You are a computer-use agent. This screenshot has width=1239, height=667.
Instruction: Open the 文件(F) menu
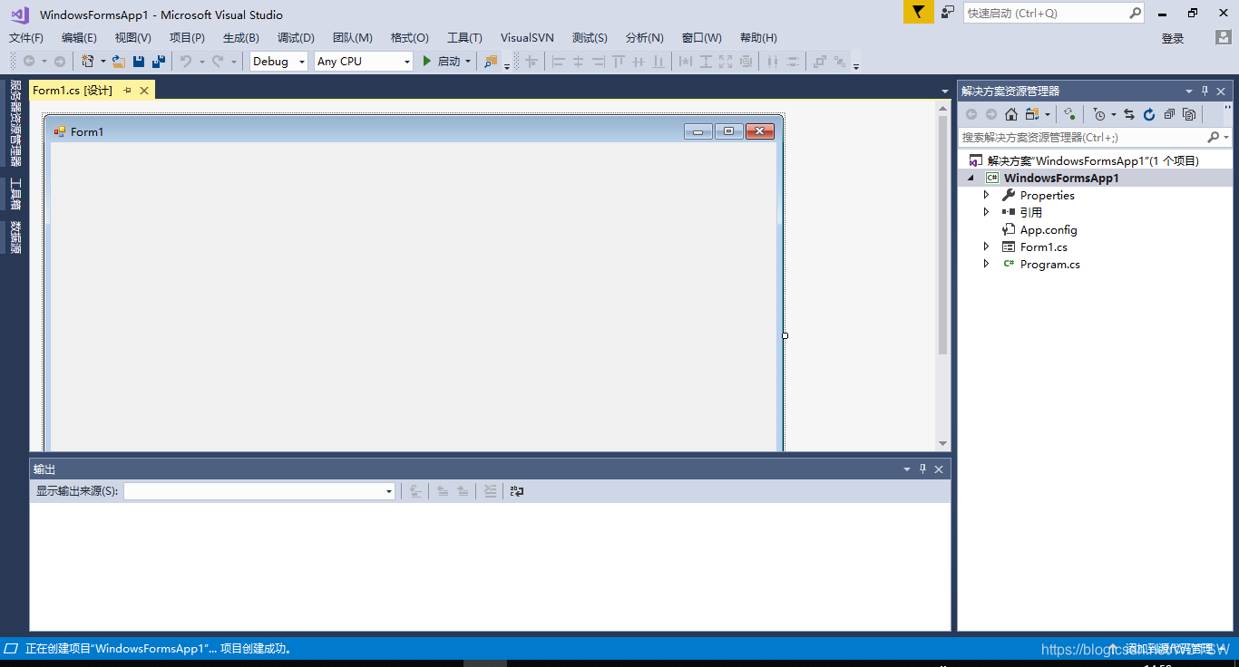26,37
